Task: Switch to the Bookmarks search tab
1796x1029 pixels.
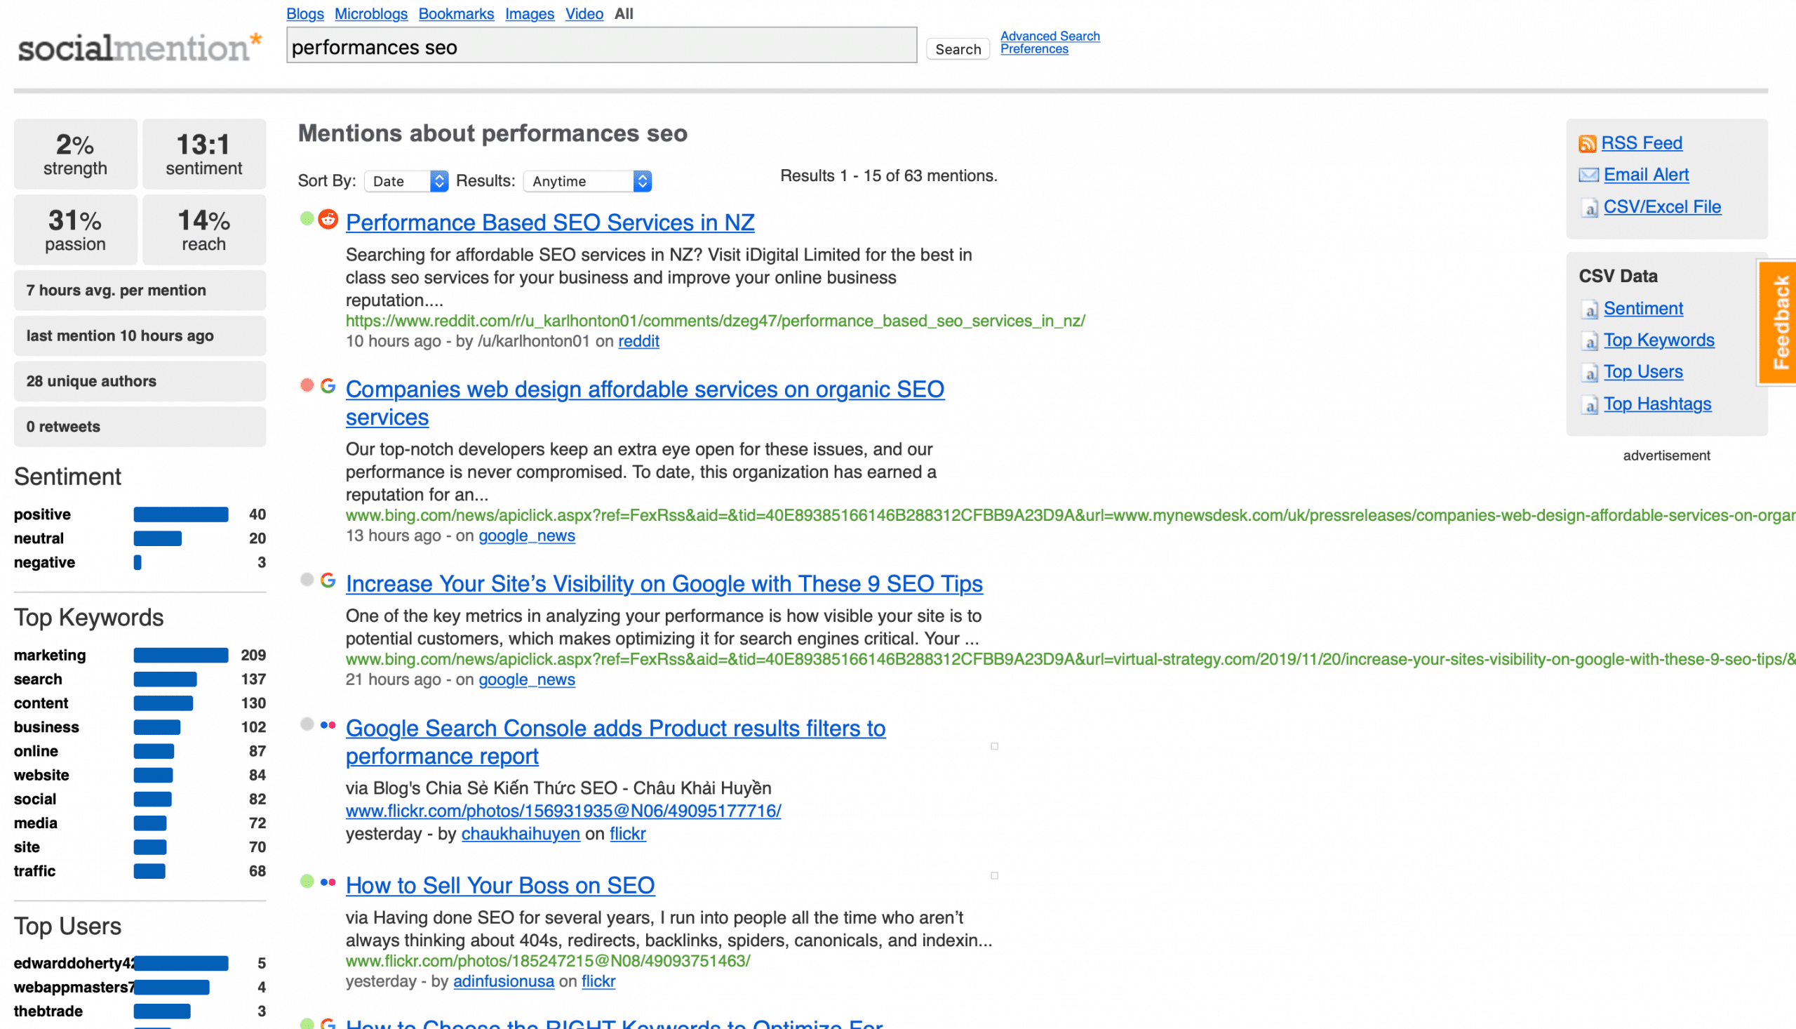Action: pyautogui.click(x=456, y=13)
